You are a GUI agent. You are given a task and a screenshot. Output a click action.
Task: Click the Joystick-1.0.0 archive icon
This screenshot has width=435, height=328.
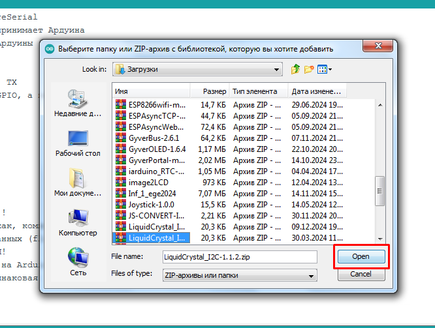pos(121,205)
